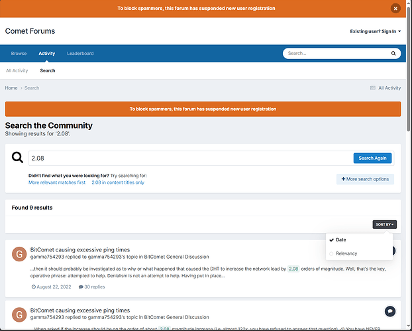Click gamma754293 avatar on first result
The width and height of the screenshot is (412, 331).
coord(19,253)
